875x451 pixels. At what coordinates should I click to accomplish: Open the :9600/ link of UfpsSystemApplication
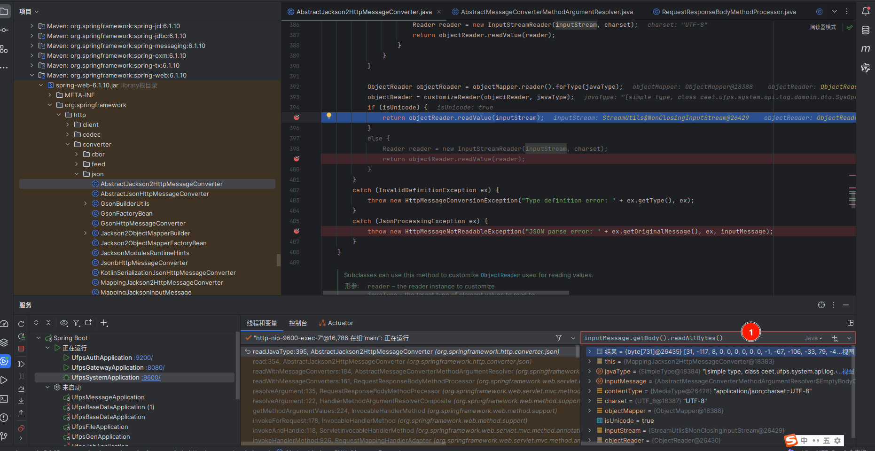151,377
